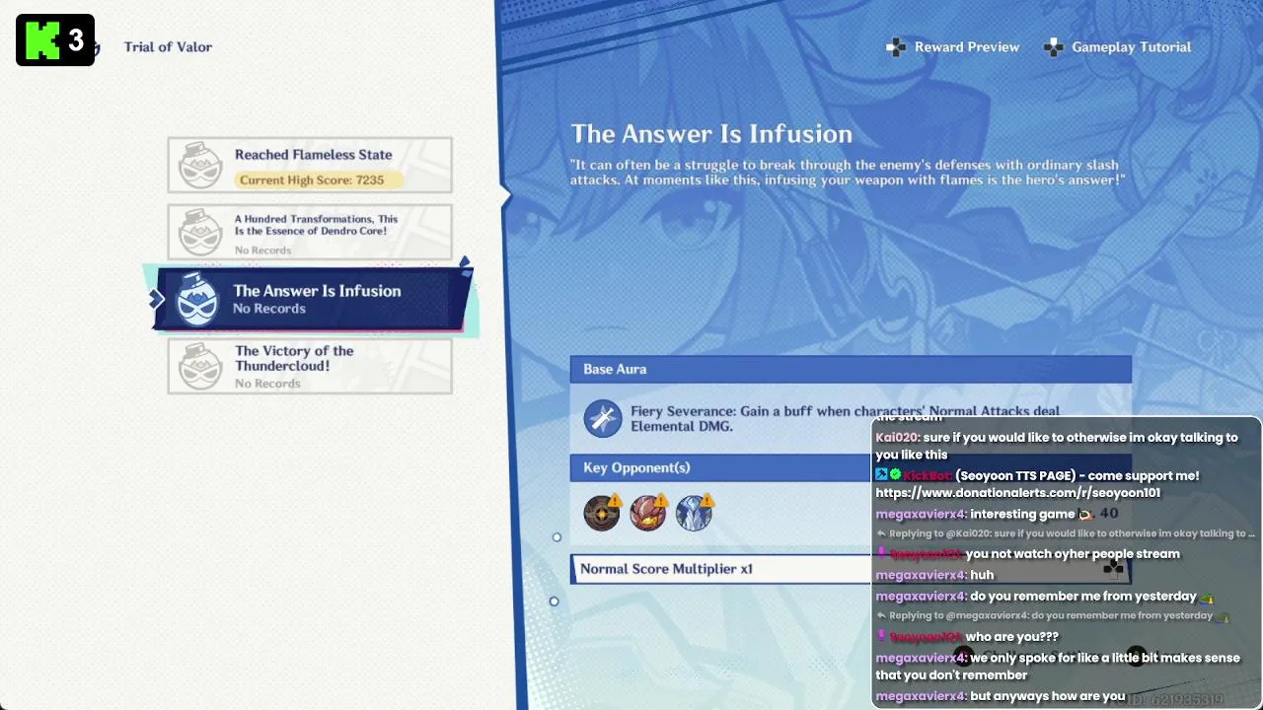Click The Answer Is Infusion heading on the right

tap(711, 134)
